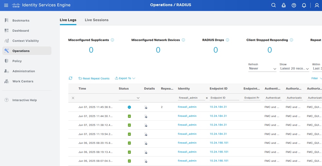Image resolution: width=322 pixels, height=166 pixels.
Task: Expand the Export To dropdown
Action: pyautogui.click(x=125, y=78)
